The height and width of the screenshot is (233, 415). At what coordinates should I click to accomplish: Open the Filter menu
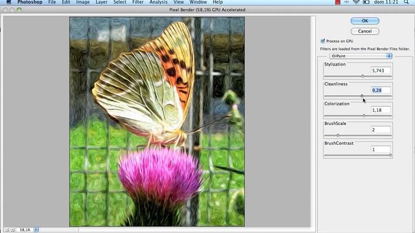[137, 2]
